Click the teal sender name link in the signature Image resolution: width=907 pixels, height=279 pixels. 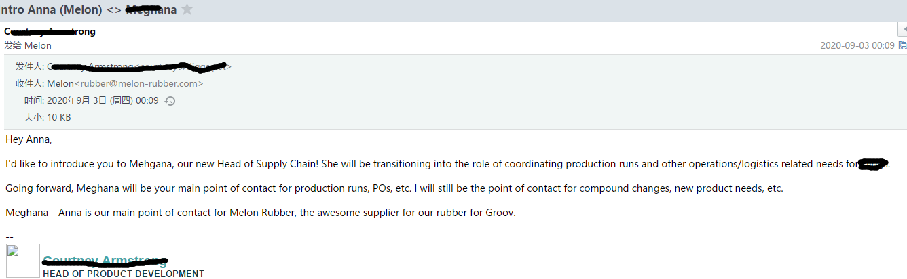tap(105, 261)
